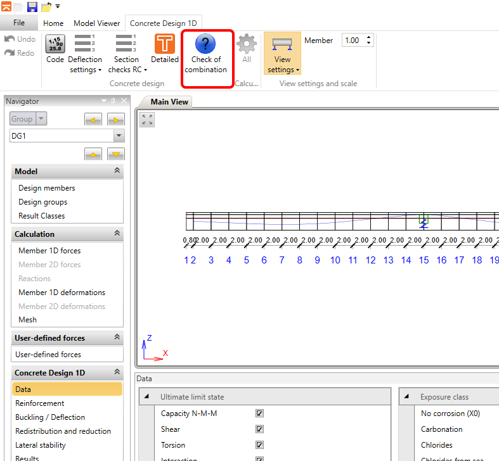Image resolution: width=499 pixels, height=461 pixels.
Task: Click the save icon in title bar
Action: click(x=32, y=7)
